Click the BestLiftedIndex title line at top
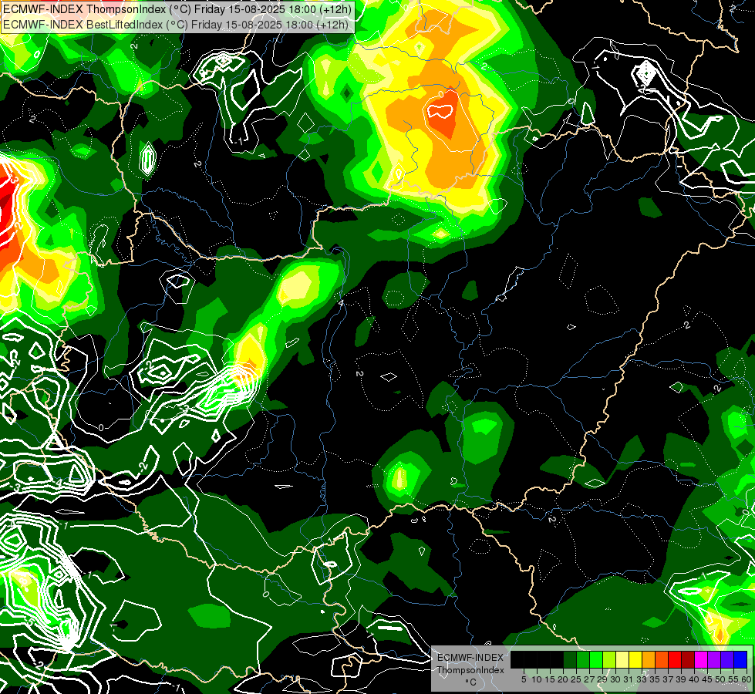Image resolution: width=755 pixels, height=694 pixels. click(x=175, y=24)
